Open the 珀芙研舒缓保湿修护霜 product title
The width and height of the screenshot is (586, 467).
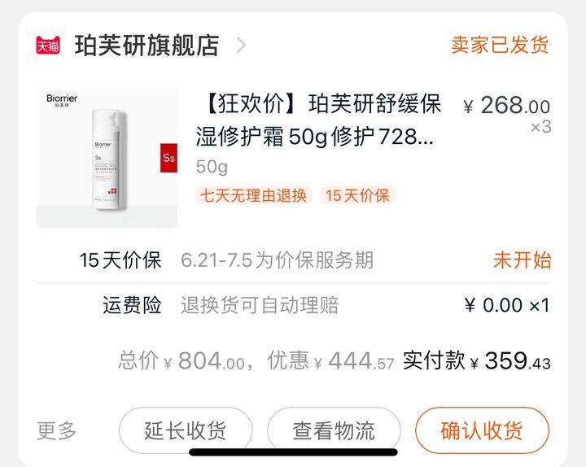[x=318, y=120]
